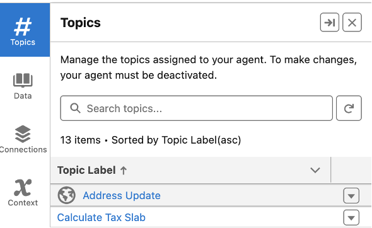Open the Calculate Tax Slab row actions dropdown

coord(351,217)
